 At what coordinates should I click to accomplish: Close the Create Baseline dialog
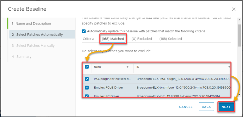(x=234, y=9)
